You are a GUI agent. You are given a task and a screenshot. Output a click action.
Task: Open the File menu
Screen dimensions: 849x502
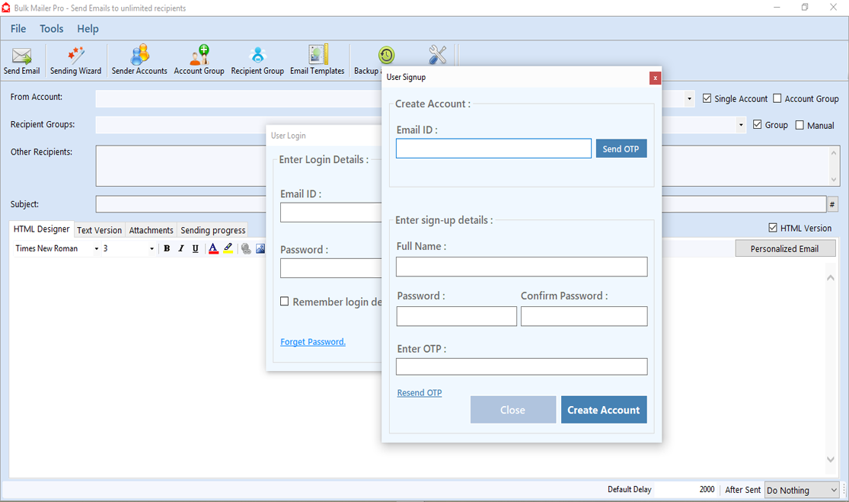18,29
